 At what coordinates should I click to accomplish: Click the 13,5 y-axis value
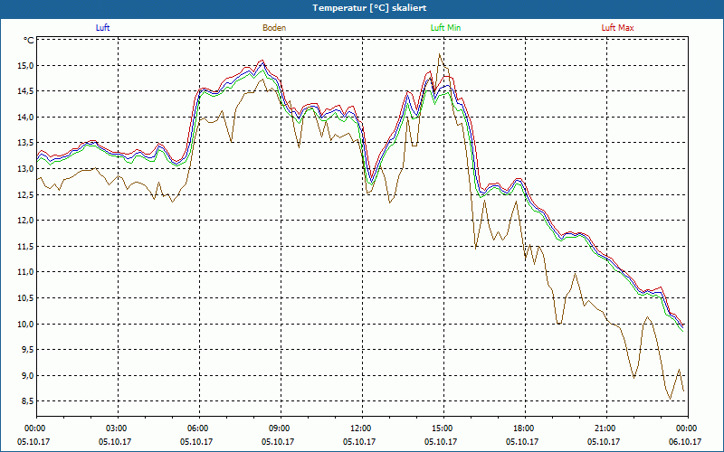pyautogui.click(x=26, y=143)
